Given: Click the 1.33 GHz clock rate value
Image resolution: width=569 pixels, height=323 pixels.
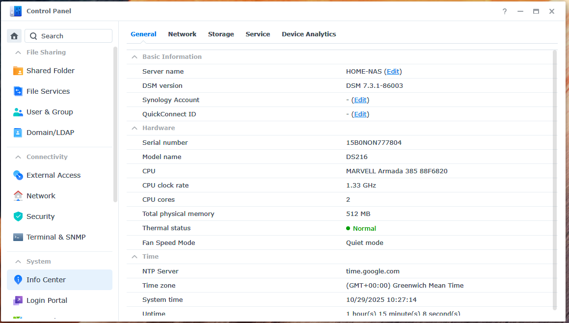Looking at the screenshot, I should tap(361, 186).
